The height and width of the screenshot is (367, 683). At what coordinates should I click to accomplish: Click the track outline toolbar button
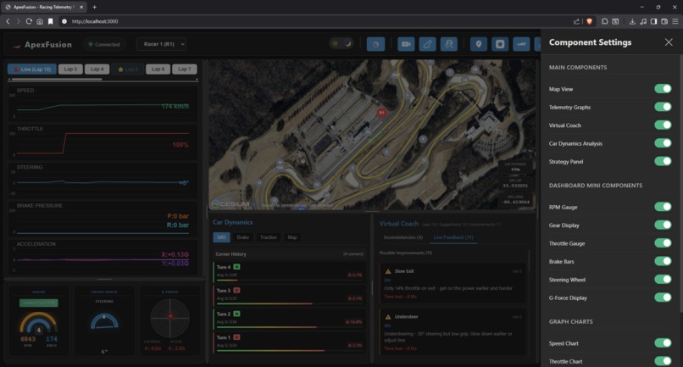pos(427,44)
